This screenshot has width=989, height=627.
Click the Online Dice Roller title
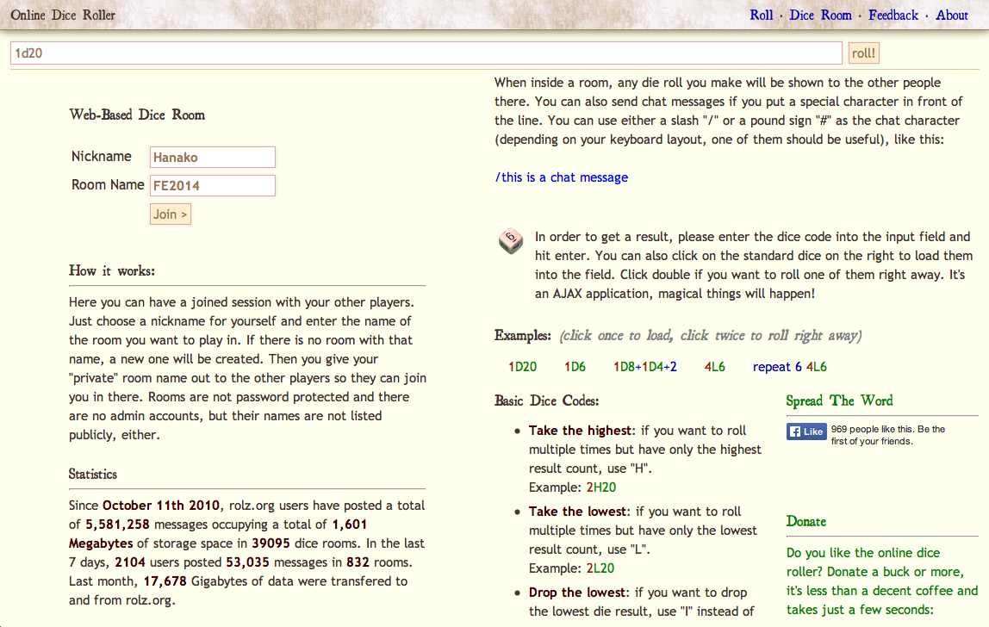[x=63, y=15]
